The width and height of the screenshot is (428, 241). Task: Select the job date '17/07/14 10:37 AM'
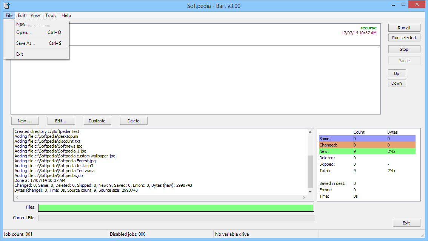pyautogui.click(x=359, y=33)
